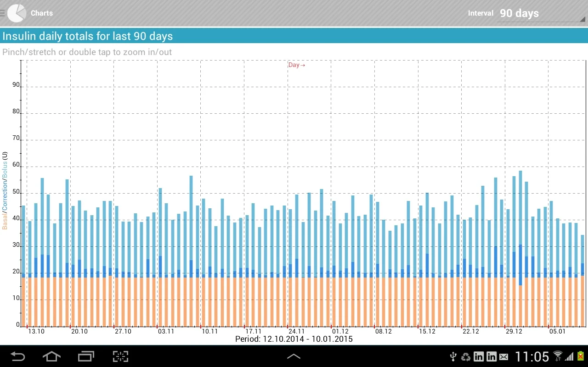Open the mail notification envelope icon

(x=504, y=356)
